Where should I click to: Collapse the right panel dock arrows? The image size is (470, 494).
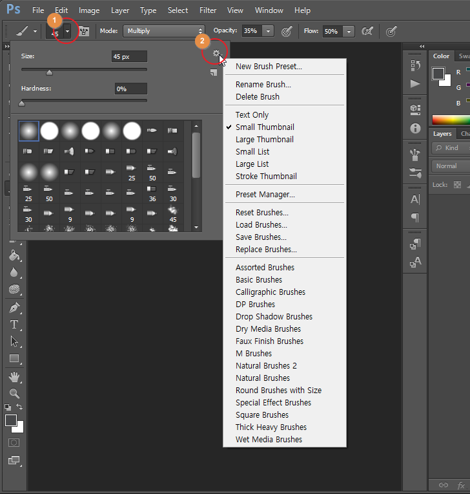click(422, 47)
